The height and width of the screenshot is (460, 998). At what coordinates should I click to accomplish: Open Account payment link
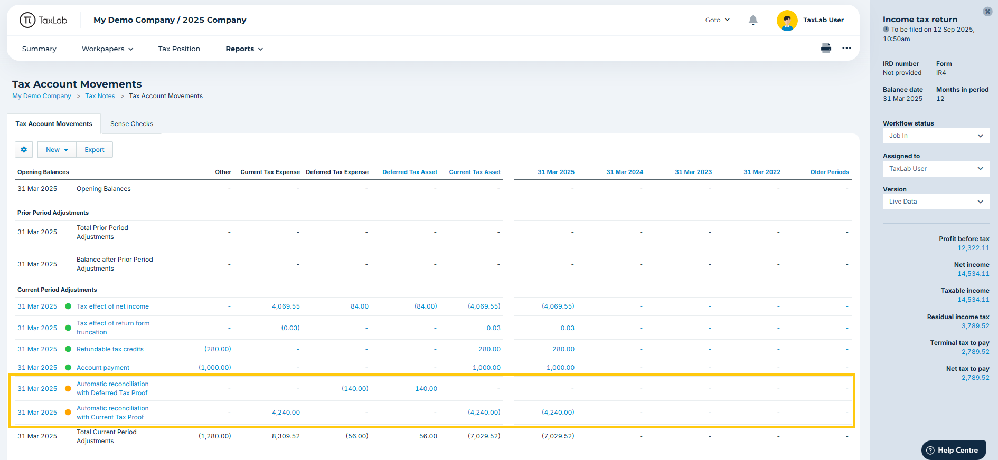click(x=103, y=368)
